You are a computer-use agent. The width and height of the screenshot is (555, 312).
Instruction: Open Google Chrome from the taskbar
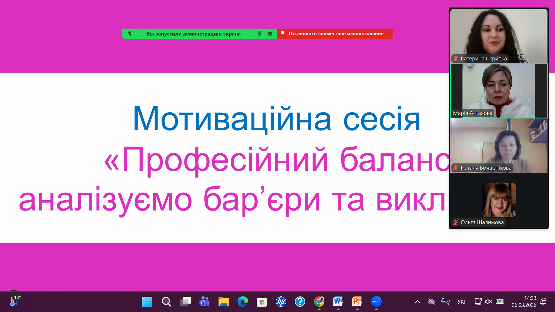[x=319, y=302]
